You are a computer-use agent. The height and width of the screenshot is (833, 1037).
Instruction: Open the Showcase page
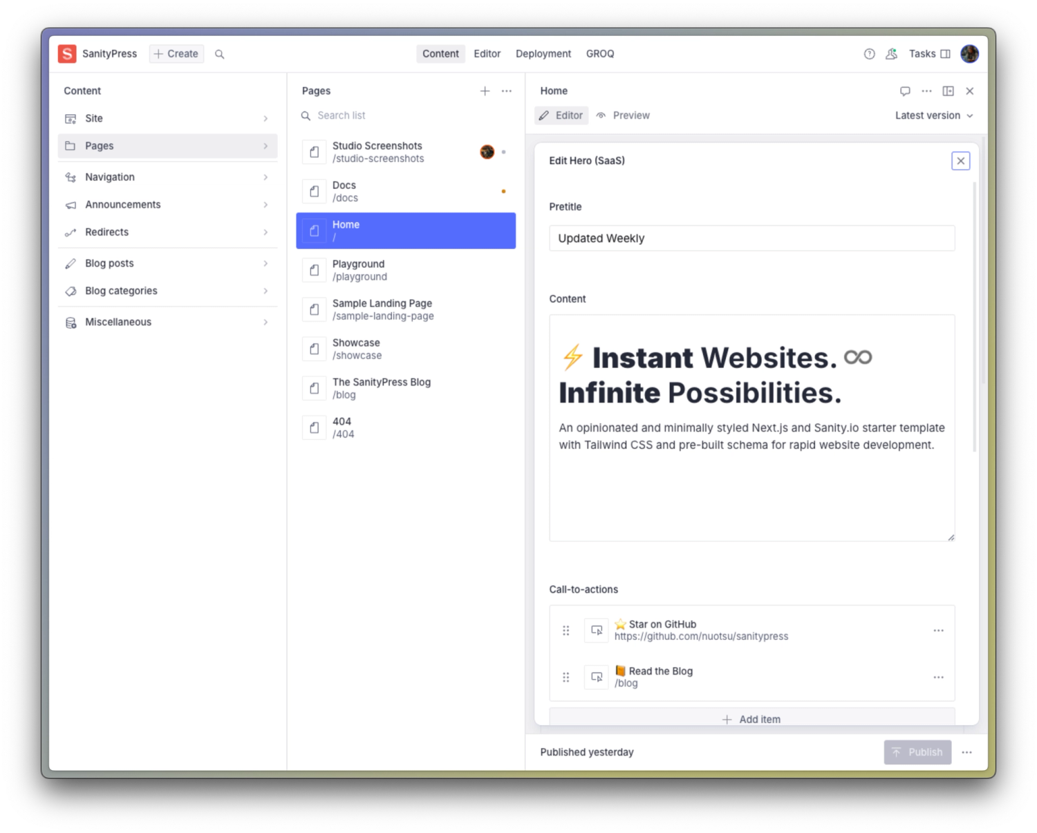(x=406, y=349)
